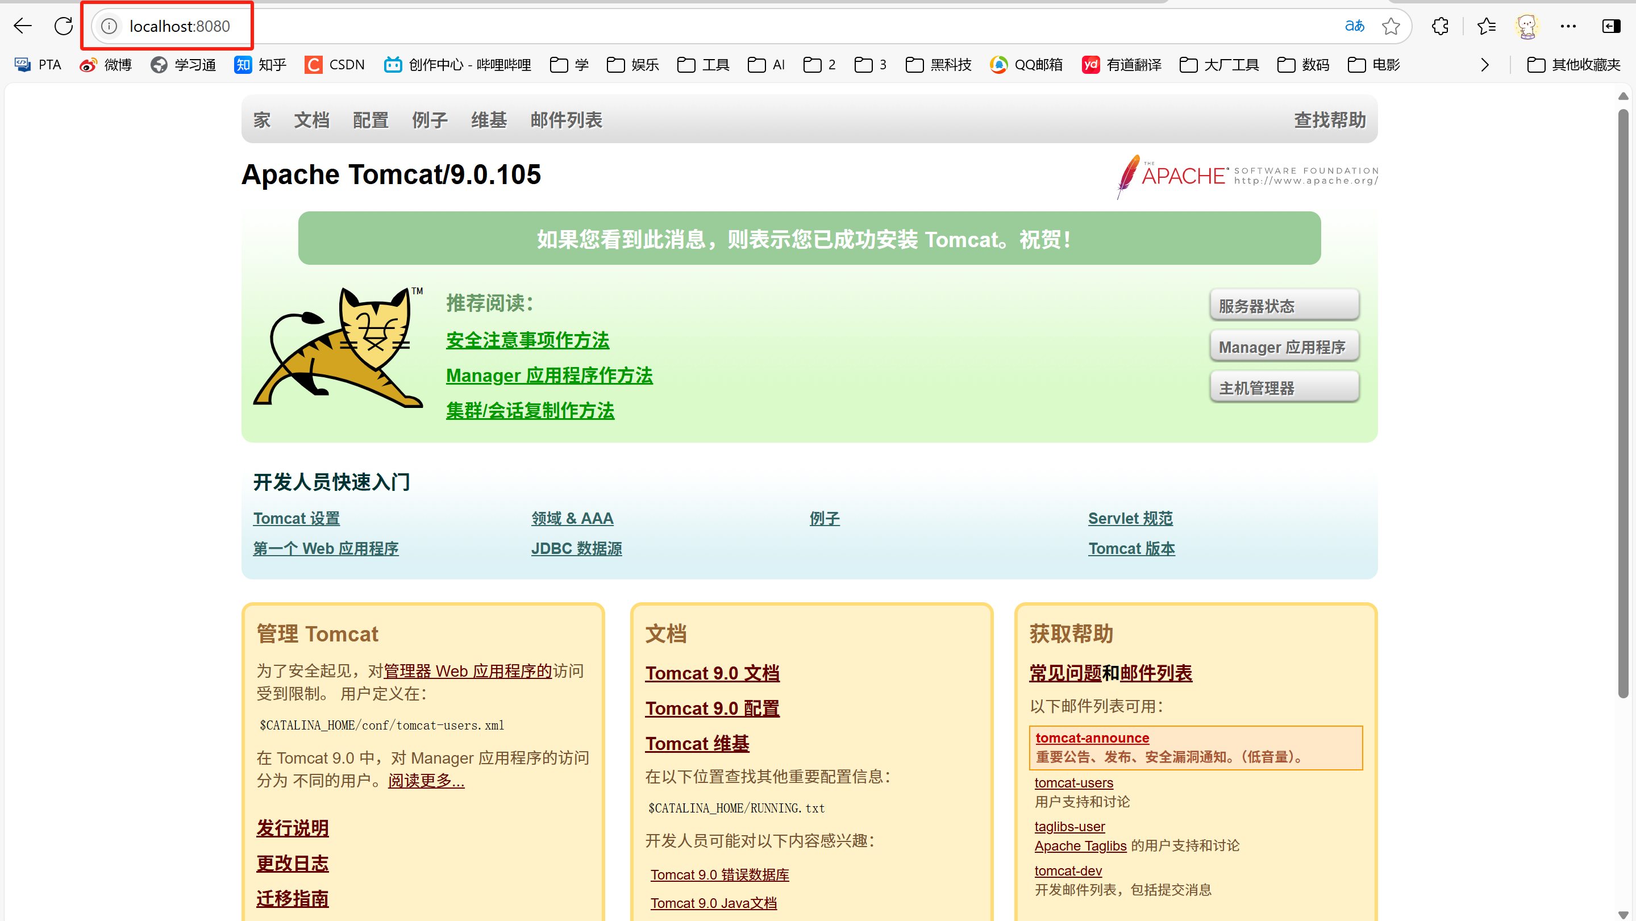Open the browser settings menu
The width and height of the screenshot is (1636, 921).
[1569, 26]
